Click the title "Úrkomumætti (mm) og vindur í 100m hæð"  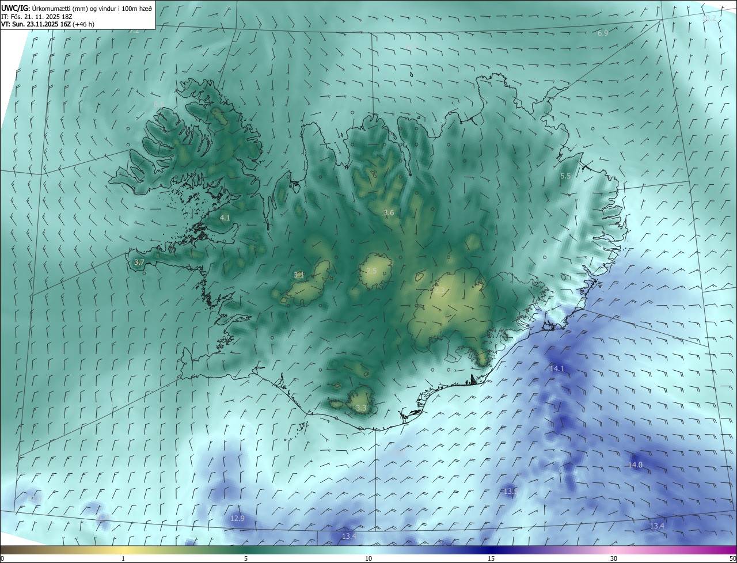91,9
